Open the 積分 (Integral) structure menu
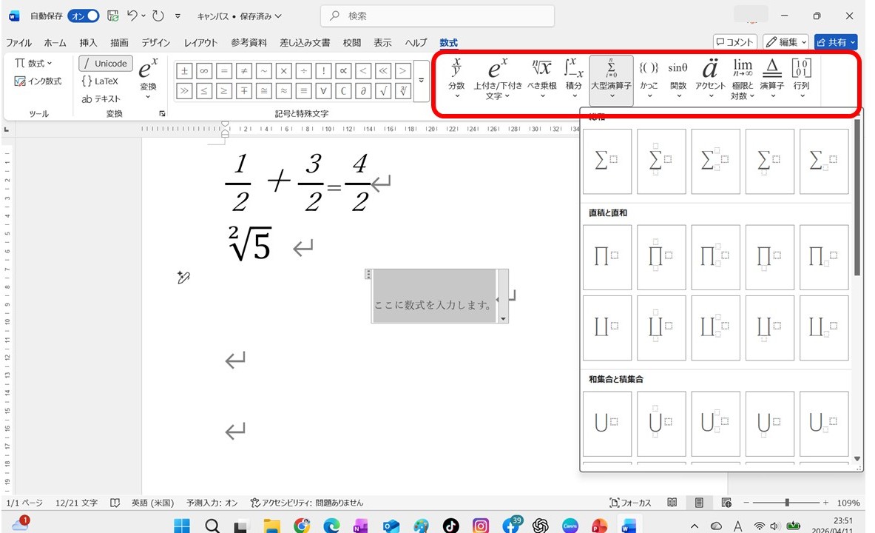This screenshot has height=533, width=875. point(574,78)
